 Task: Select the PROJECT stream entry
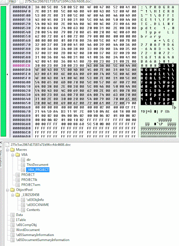coord(28,175)
